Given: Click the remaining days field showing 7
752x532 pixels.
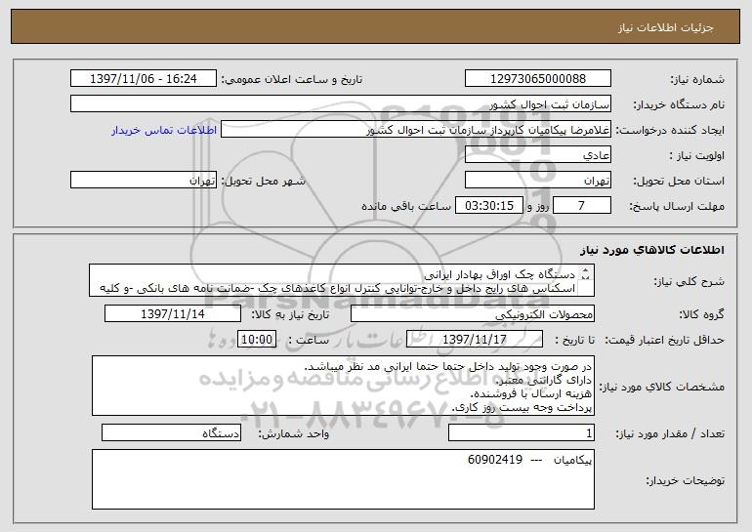Looking at the screenshot, I should click(582, 206).
